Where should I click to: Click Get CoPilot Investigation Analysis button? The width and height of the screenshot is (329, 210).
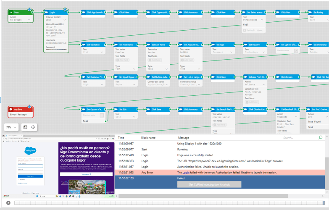[209, 184]
